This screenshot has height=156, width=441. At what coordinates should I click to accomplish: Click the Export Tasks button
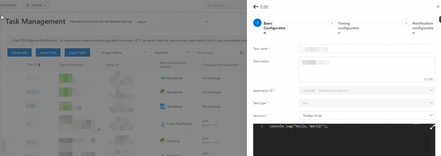(78, 53)
